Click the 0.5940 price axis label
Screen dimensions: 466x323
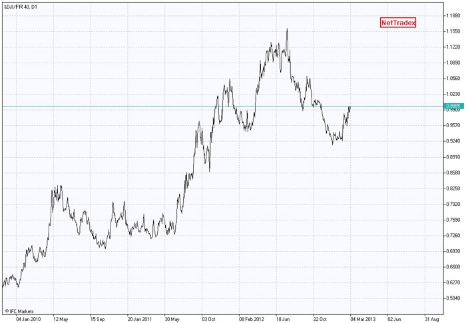(455, 298)
